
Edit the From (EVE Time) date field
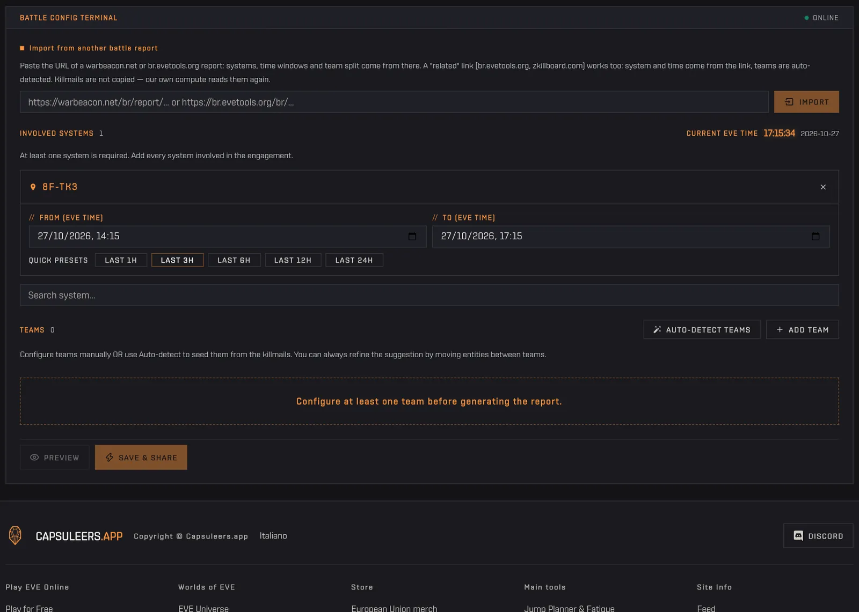(228, 237)
